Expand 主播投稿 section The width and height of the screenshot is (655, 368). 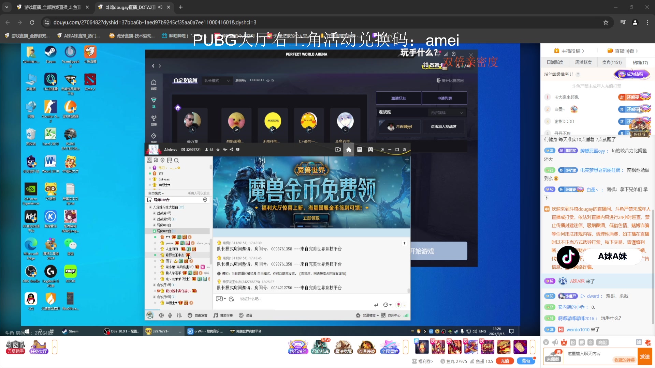569,51
